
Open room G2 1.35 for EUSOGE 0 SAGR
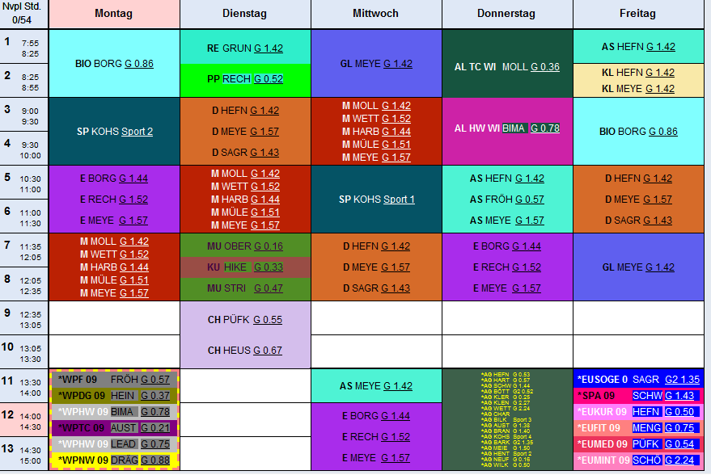click(683, 379)
